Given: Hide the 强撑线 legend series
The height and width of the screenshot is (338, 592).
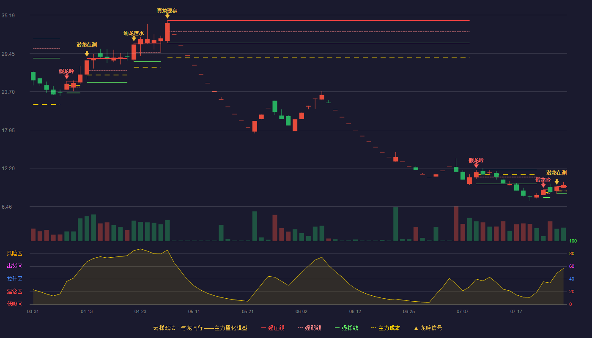Looking at the screenshot, I should click(346, 328).
